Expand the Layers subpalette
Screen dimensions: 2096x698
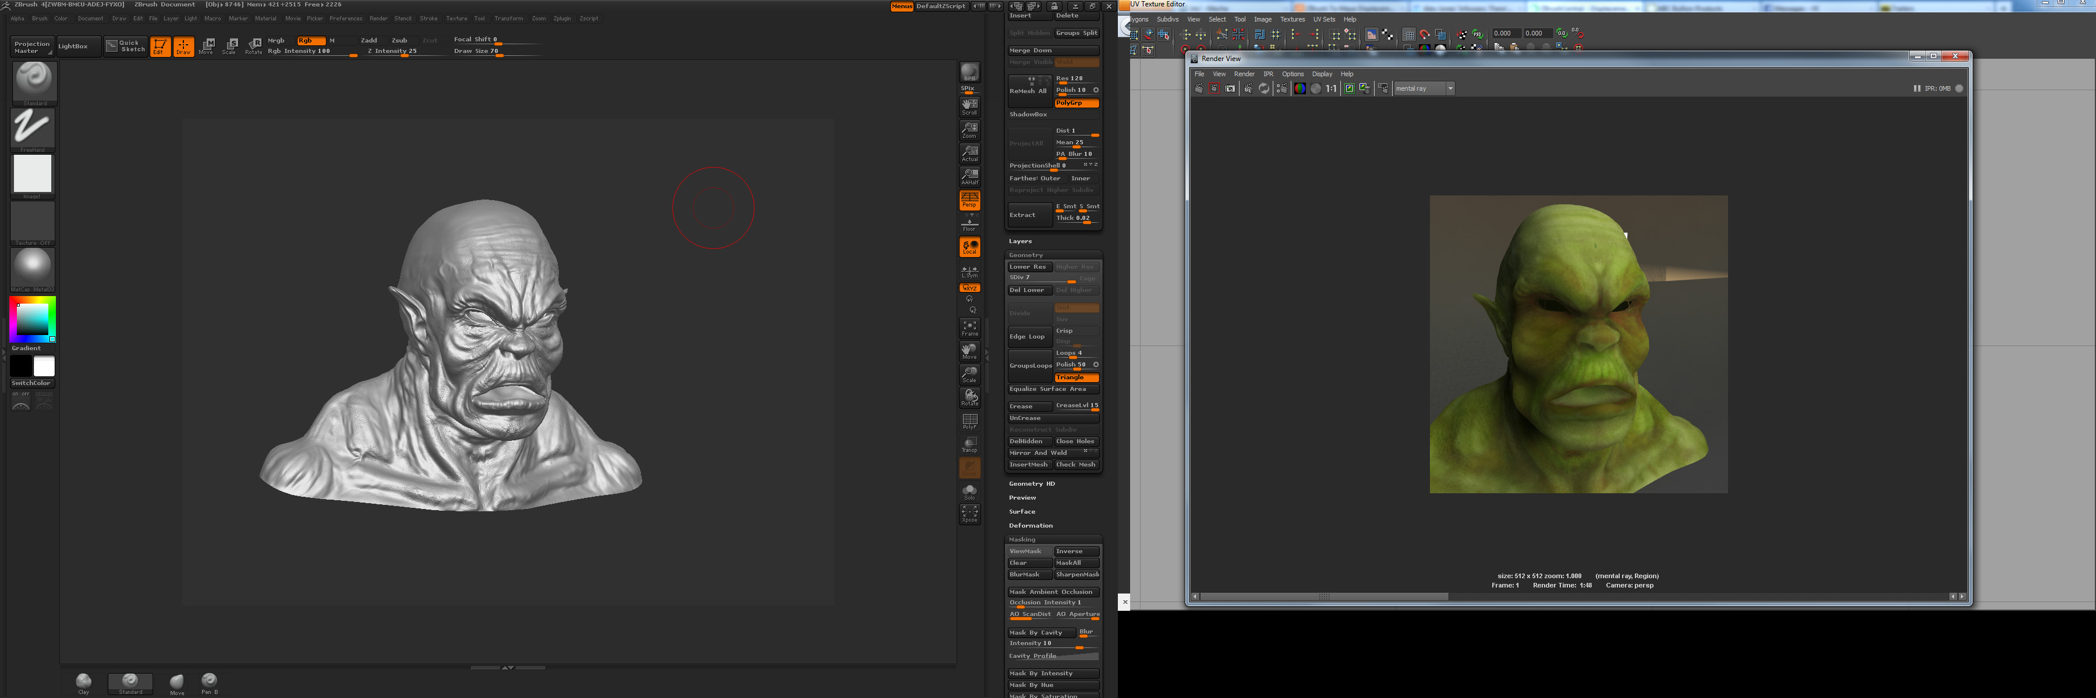1019,241
